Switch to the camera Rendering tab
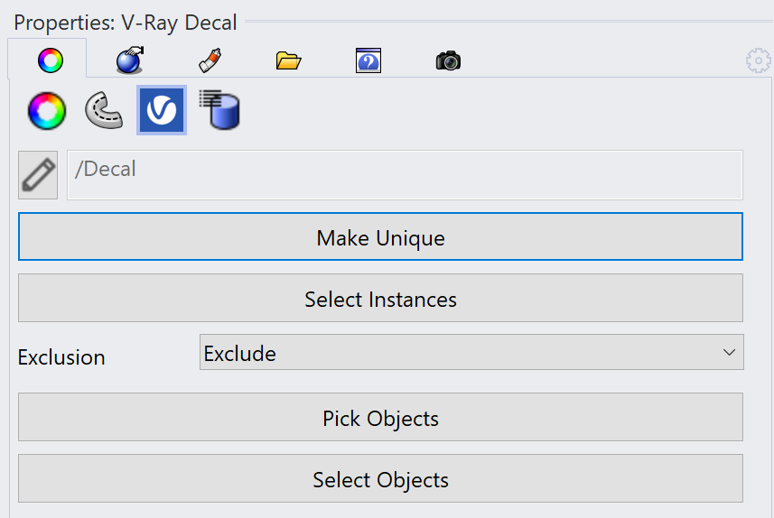 pos(448,60)
